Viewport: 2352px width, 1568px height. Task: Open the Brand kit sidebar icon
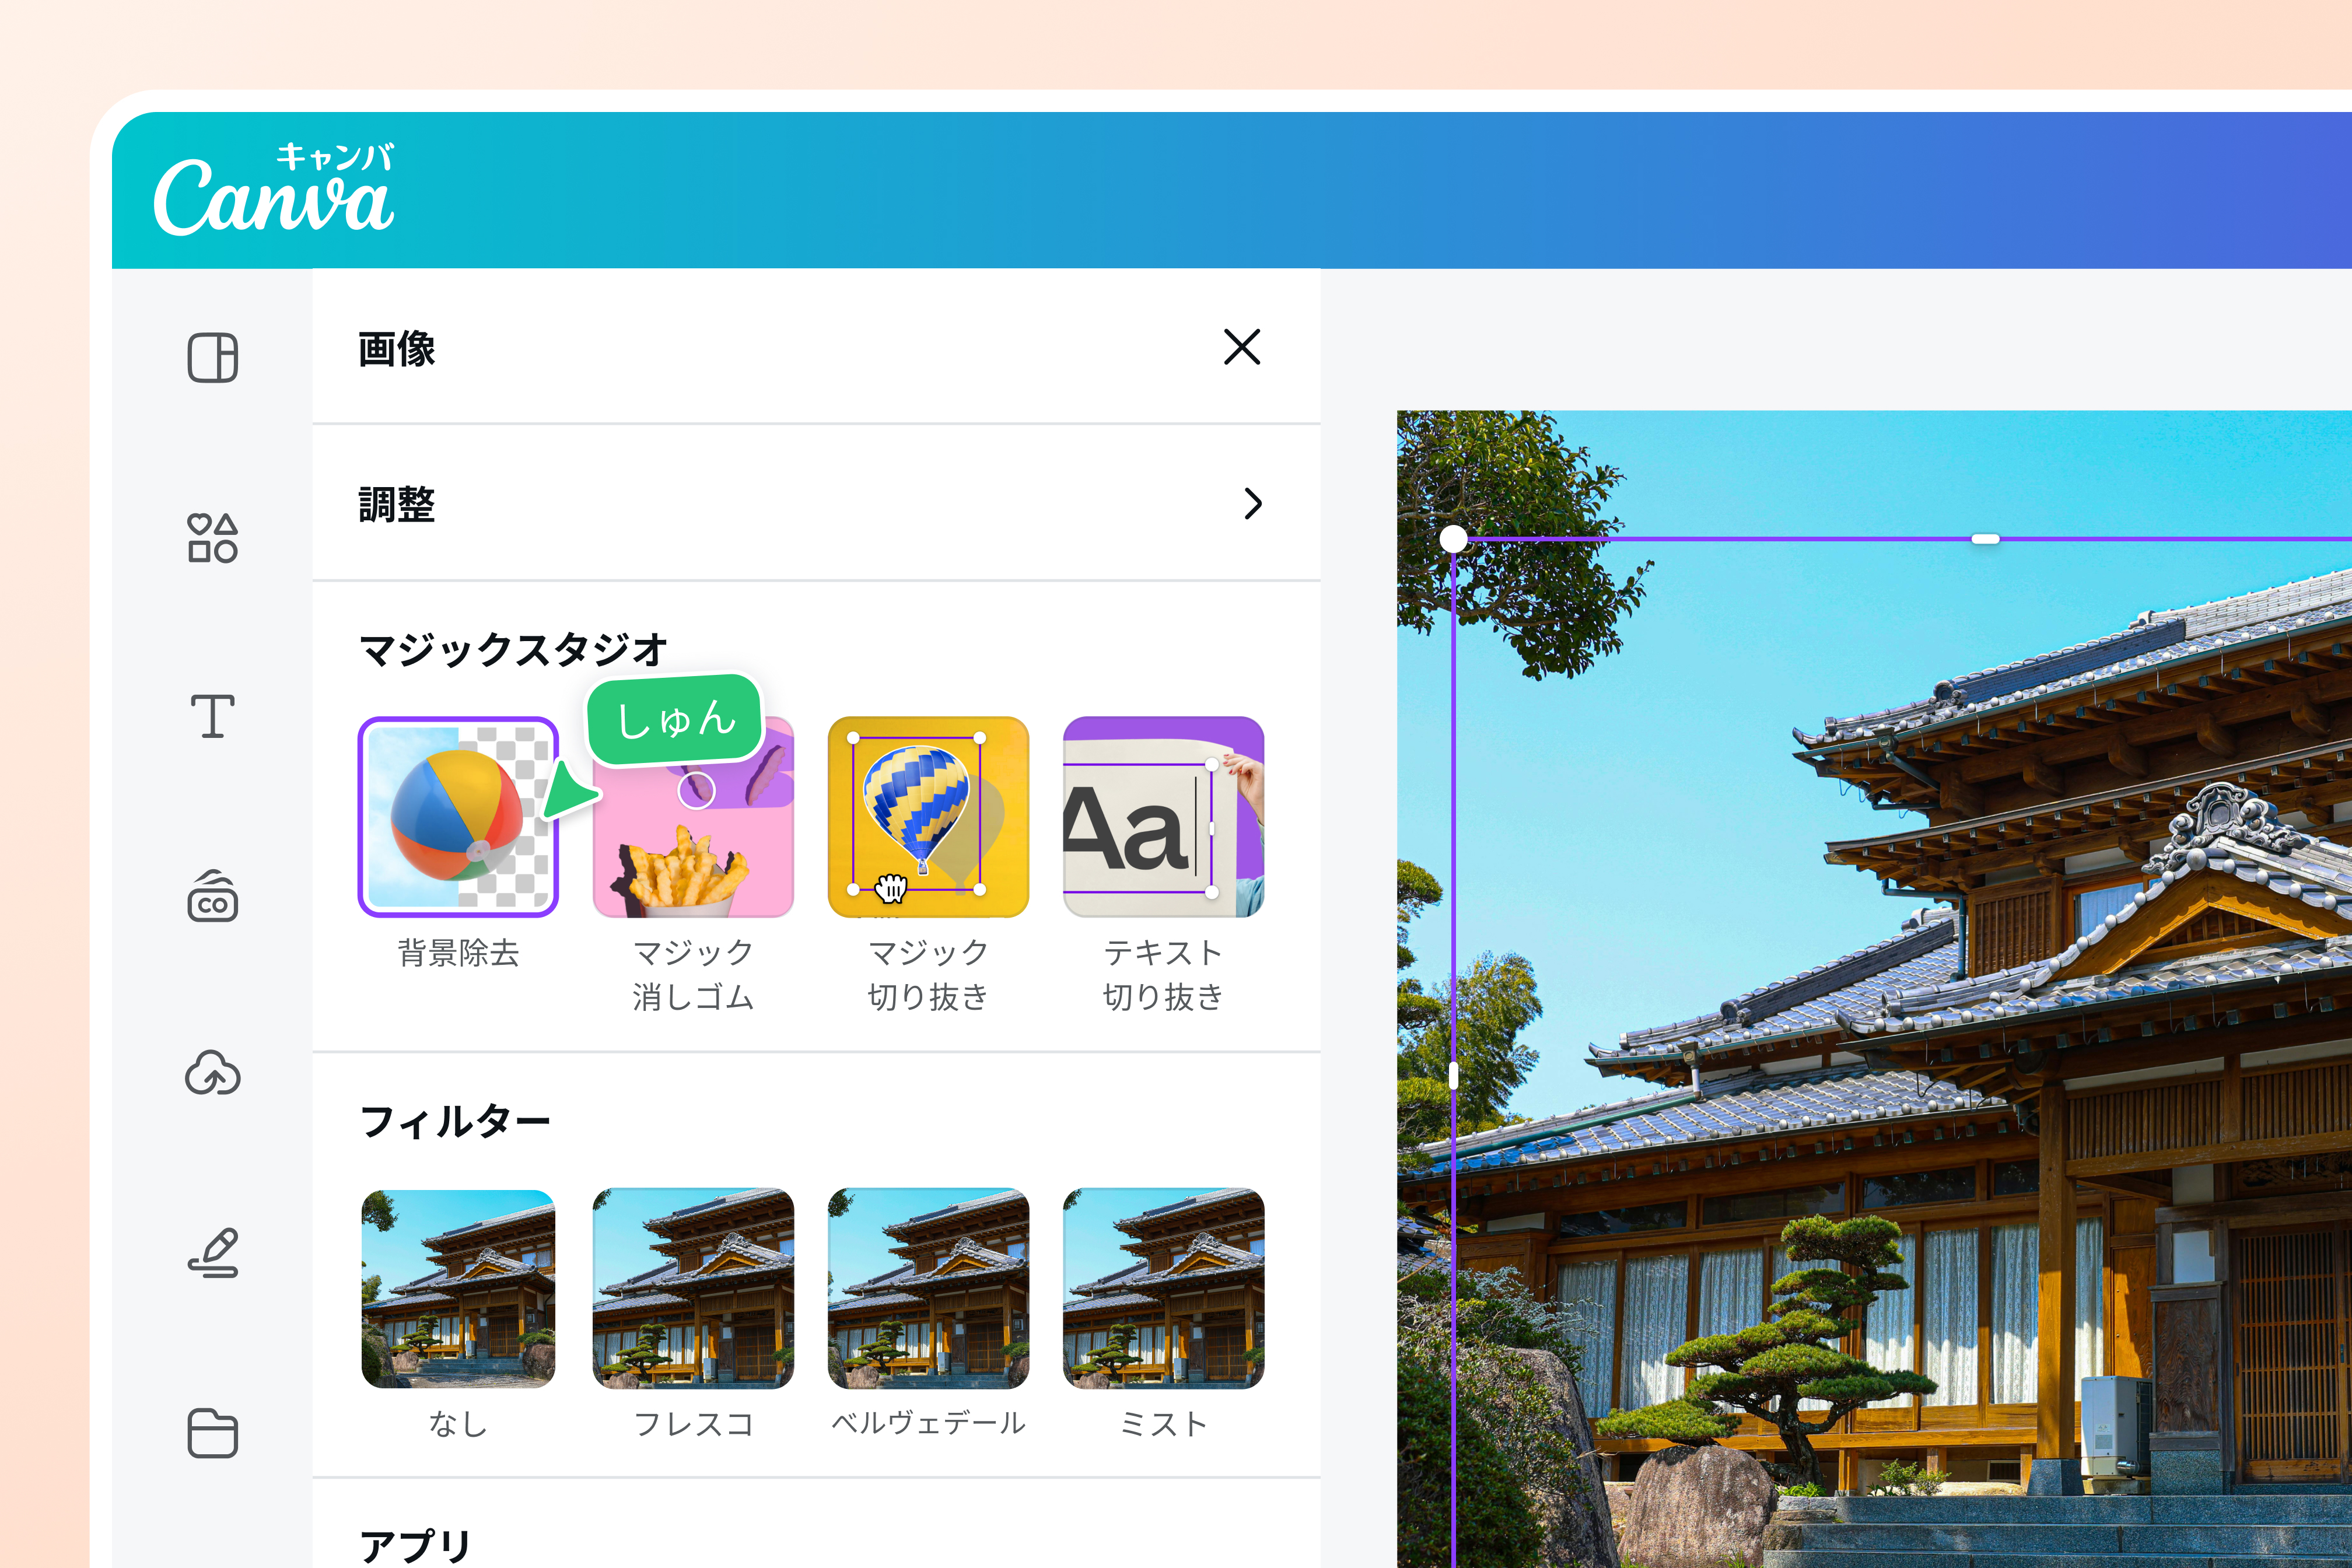(x=212, y=896)
